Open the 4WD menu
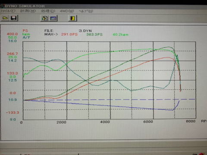This screenshot has height=155, width=207. [67, 11]
